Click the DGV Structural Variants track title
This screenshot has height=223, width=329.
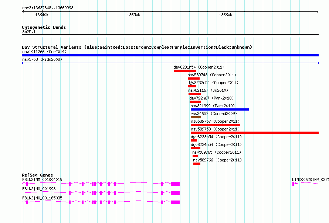(x=137, y=47)
